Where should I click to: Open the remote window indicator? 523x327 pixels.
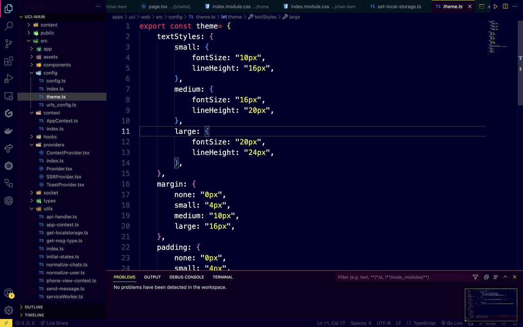(6, 323)
